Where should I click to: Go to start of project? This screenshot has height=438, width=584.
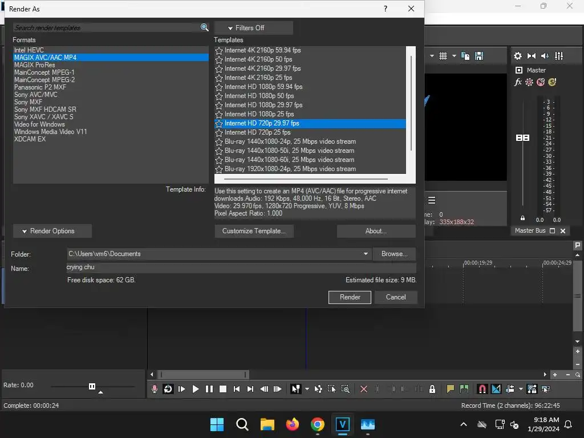tap(237, 389)
